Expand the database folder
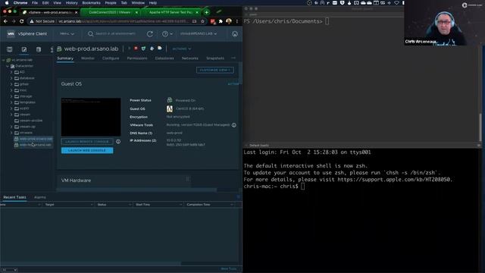Viewport: 485px width, 273px height. [11, 78]
